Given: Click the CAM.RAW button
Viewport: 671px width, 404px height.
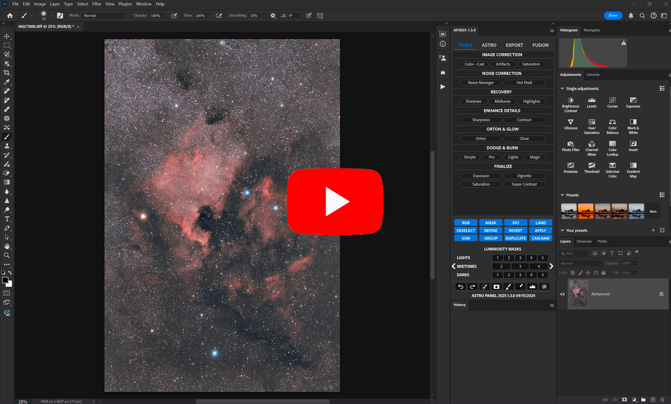Looking at the screenshot, I should [x=541, y=238].
